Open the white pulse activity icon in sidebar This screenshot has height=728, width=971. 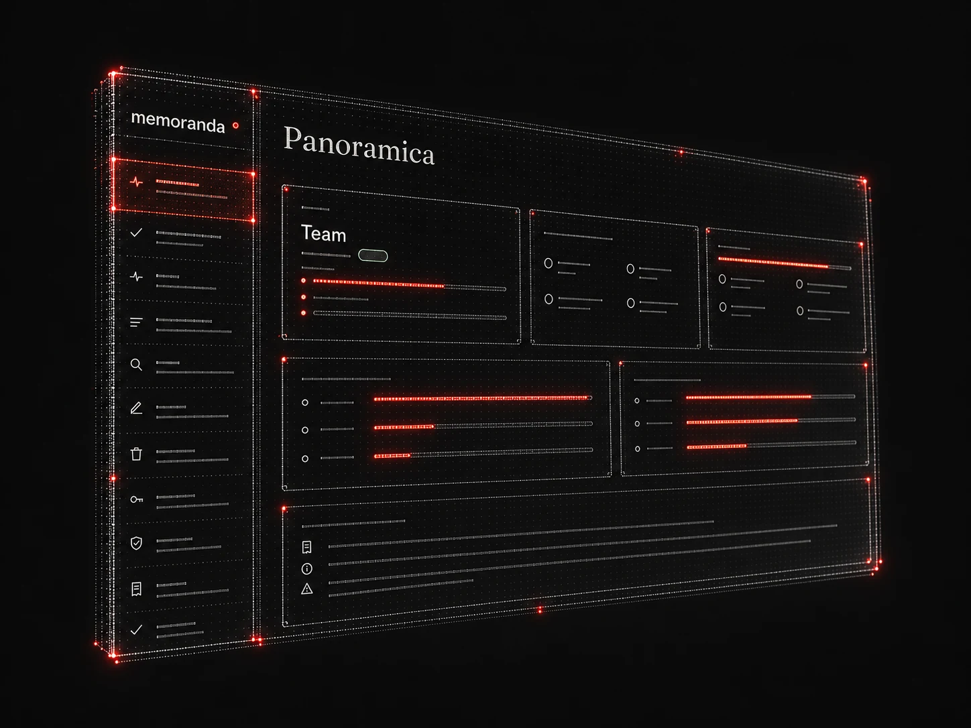pyautogui.click(x=136, y=276)
